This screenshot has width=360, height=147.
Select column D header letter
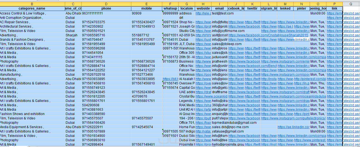pyautogui.click(x=106, y=4)
